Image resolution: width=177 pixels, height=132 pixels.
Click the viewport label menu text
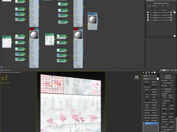[11, 72]
